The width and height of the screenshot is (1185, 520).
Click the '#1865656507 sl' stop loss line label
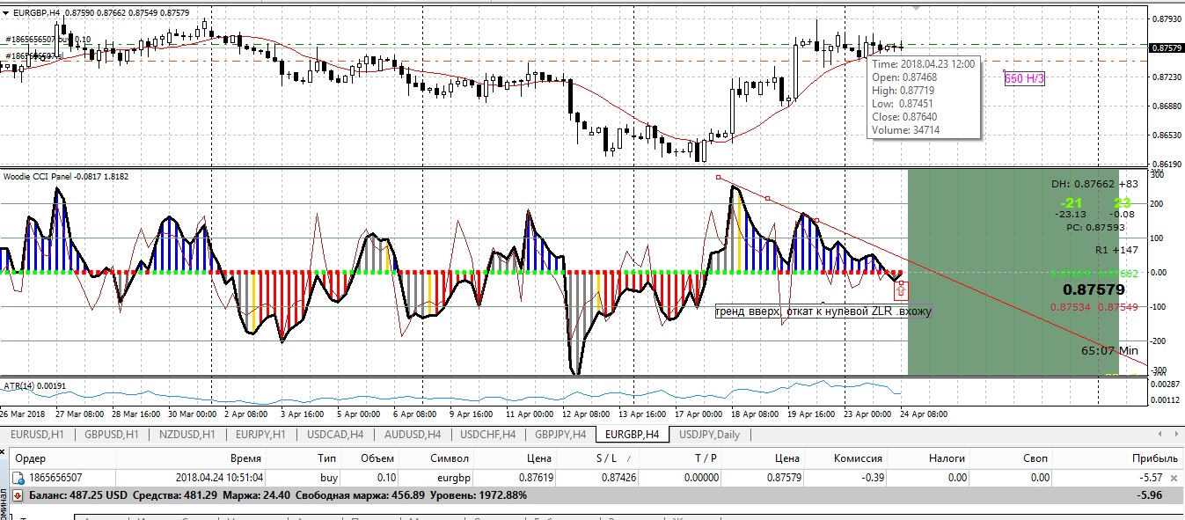33,56
